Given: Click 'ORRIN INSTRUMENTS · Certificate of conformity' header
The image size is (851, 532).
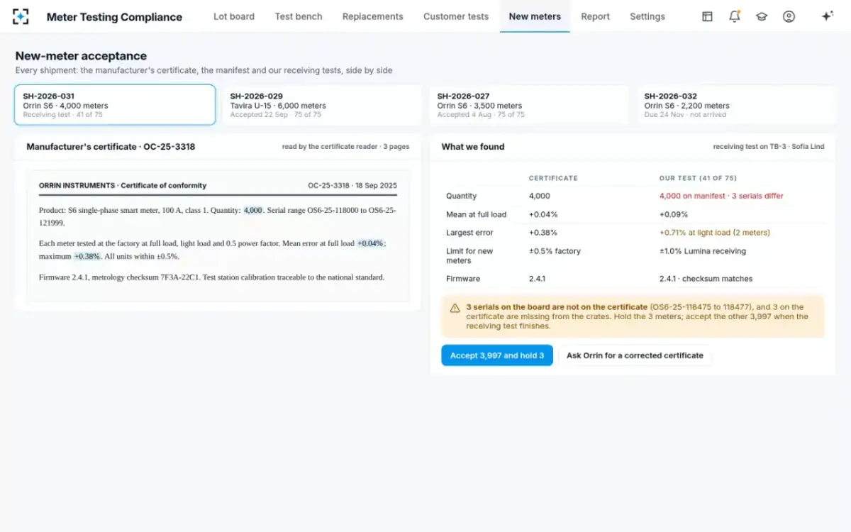Looking at the screenshot, I should coord(123,185).
